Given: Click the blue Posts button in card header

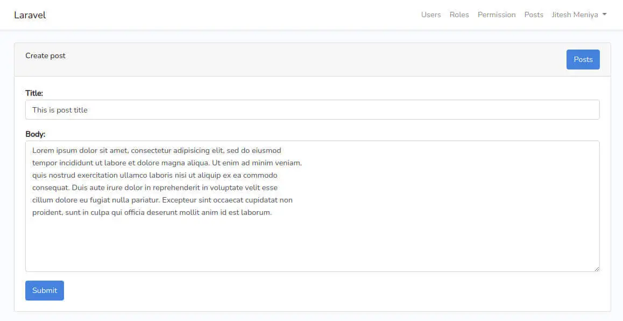Looking at the screenshot, I should tap(583, 59).
